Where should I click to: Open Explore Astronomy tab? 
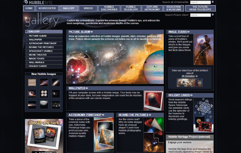[x=152, y=8]
